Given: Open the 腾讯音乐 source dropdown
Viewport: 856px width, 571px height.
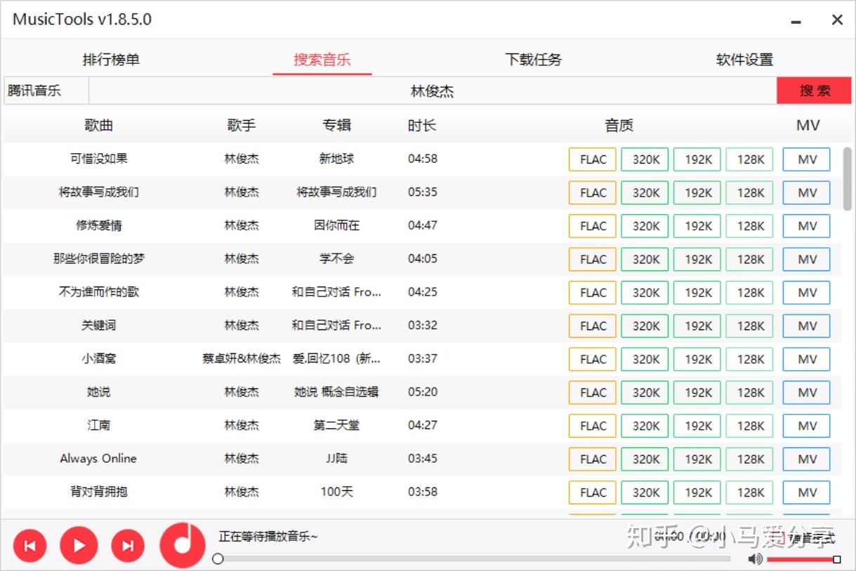Looking at the screenshot, I should (46, 91).
